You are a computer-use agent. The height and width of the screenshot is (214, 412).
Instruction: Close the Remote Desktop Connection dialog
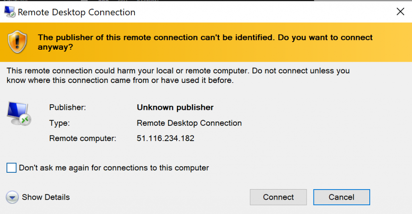click(400, 12)
